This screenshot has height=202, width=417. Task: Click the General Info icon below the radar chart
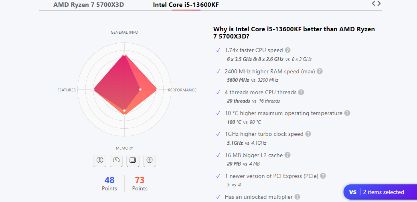[x=100, y=160]
